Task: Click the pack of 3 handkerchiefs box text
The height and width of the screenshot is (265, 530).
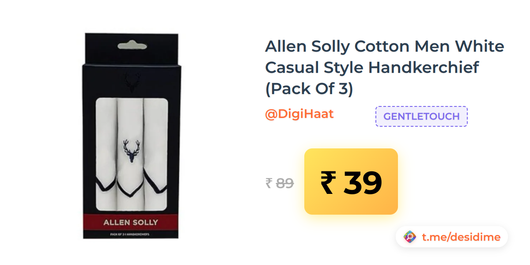Action: [x=131, y=235]
